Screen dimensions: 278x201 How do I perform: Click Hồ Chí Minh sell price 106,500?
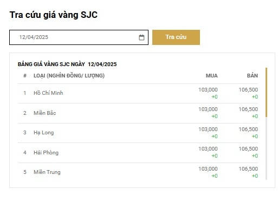coord(248,89)
